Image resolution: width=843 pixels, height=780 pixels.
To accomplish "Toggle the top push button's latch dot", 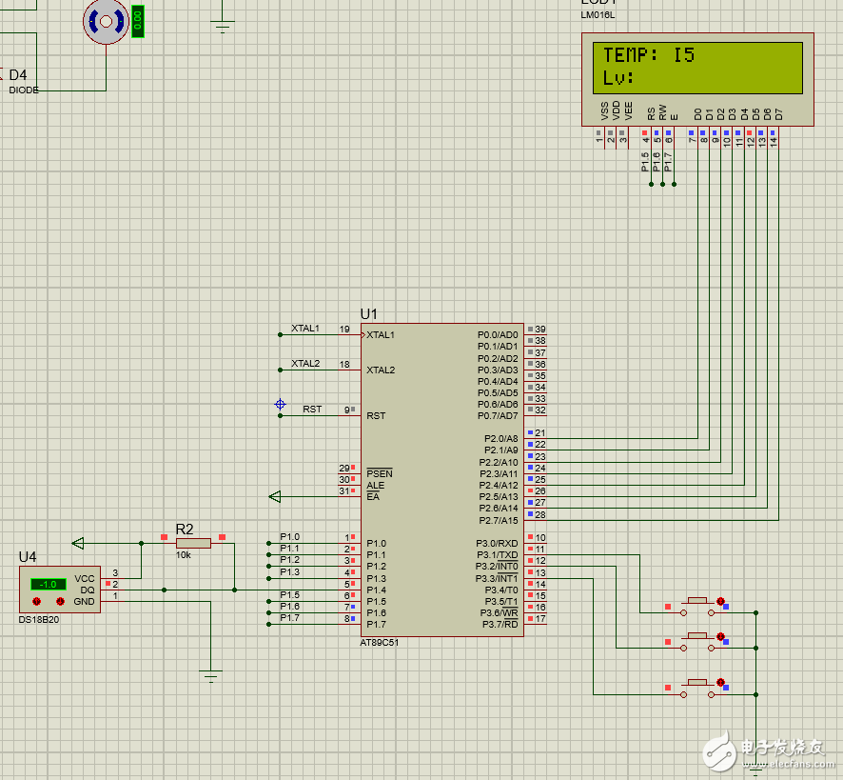I will point(720,600).
